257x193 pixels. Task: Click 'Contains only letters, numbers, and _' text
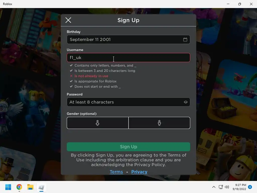coord(105,66)
